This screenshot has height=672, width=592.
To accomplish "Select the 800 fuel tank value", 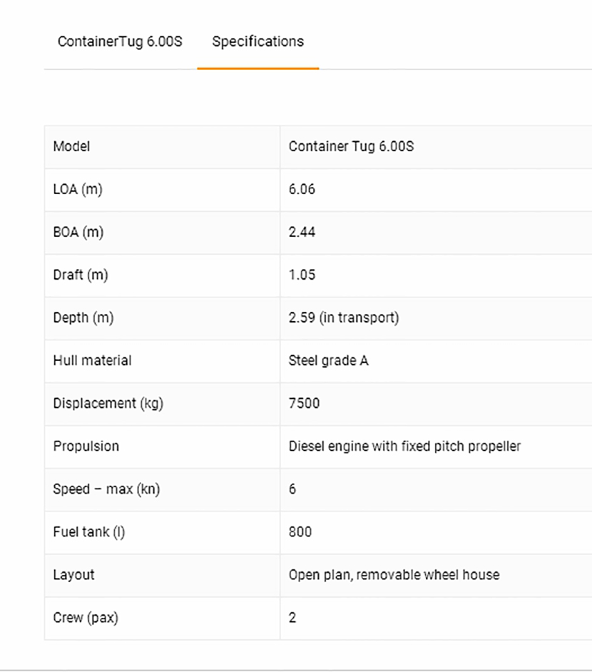I will pos(300,532).
